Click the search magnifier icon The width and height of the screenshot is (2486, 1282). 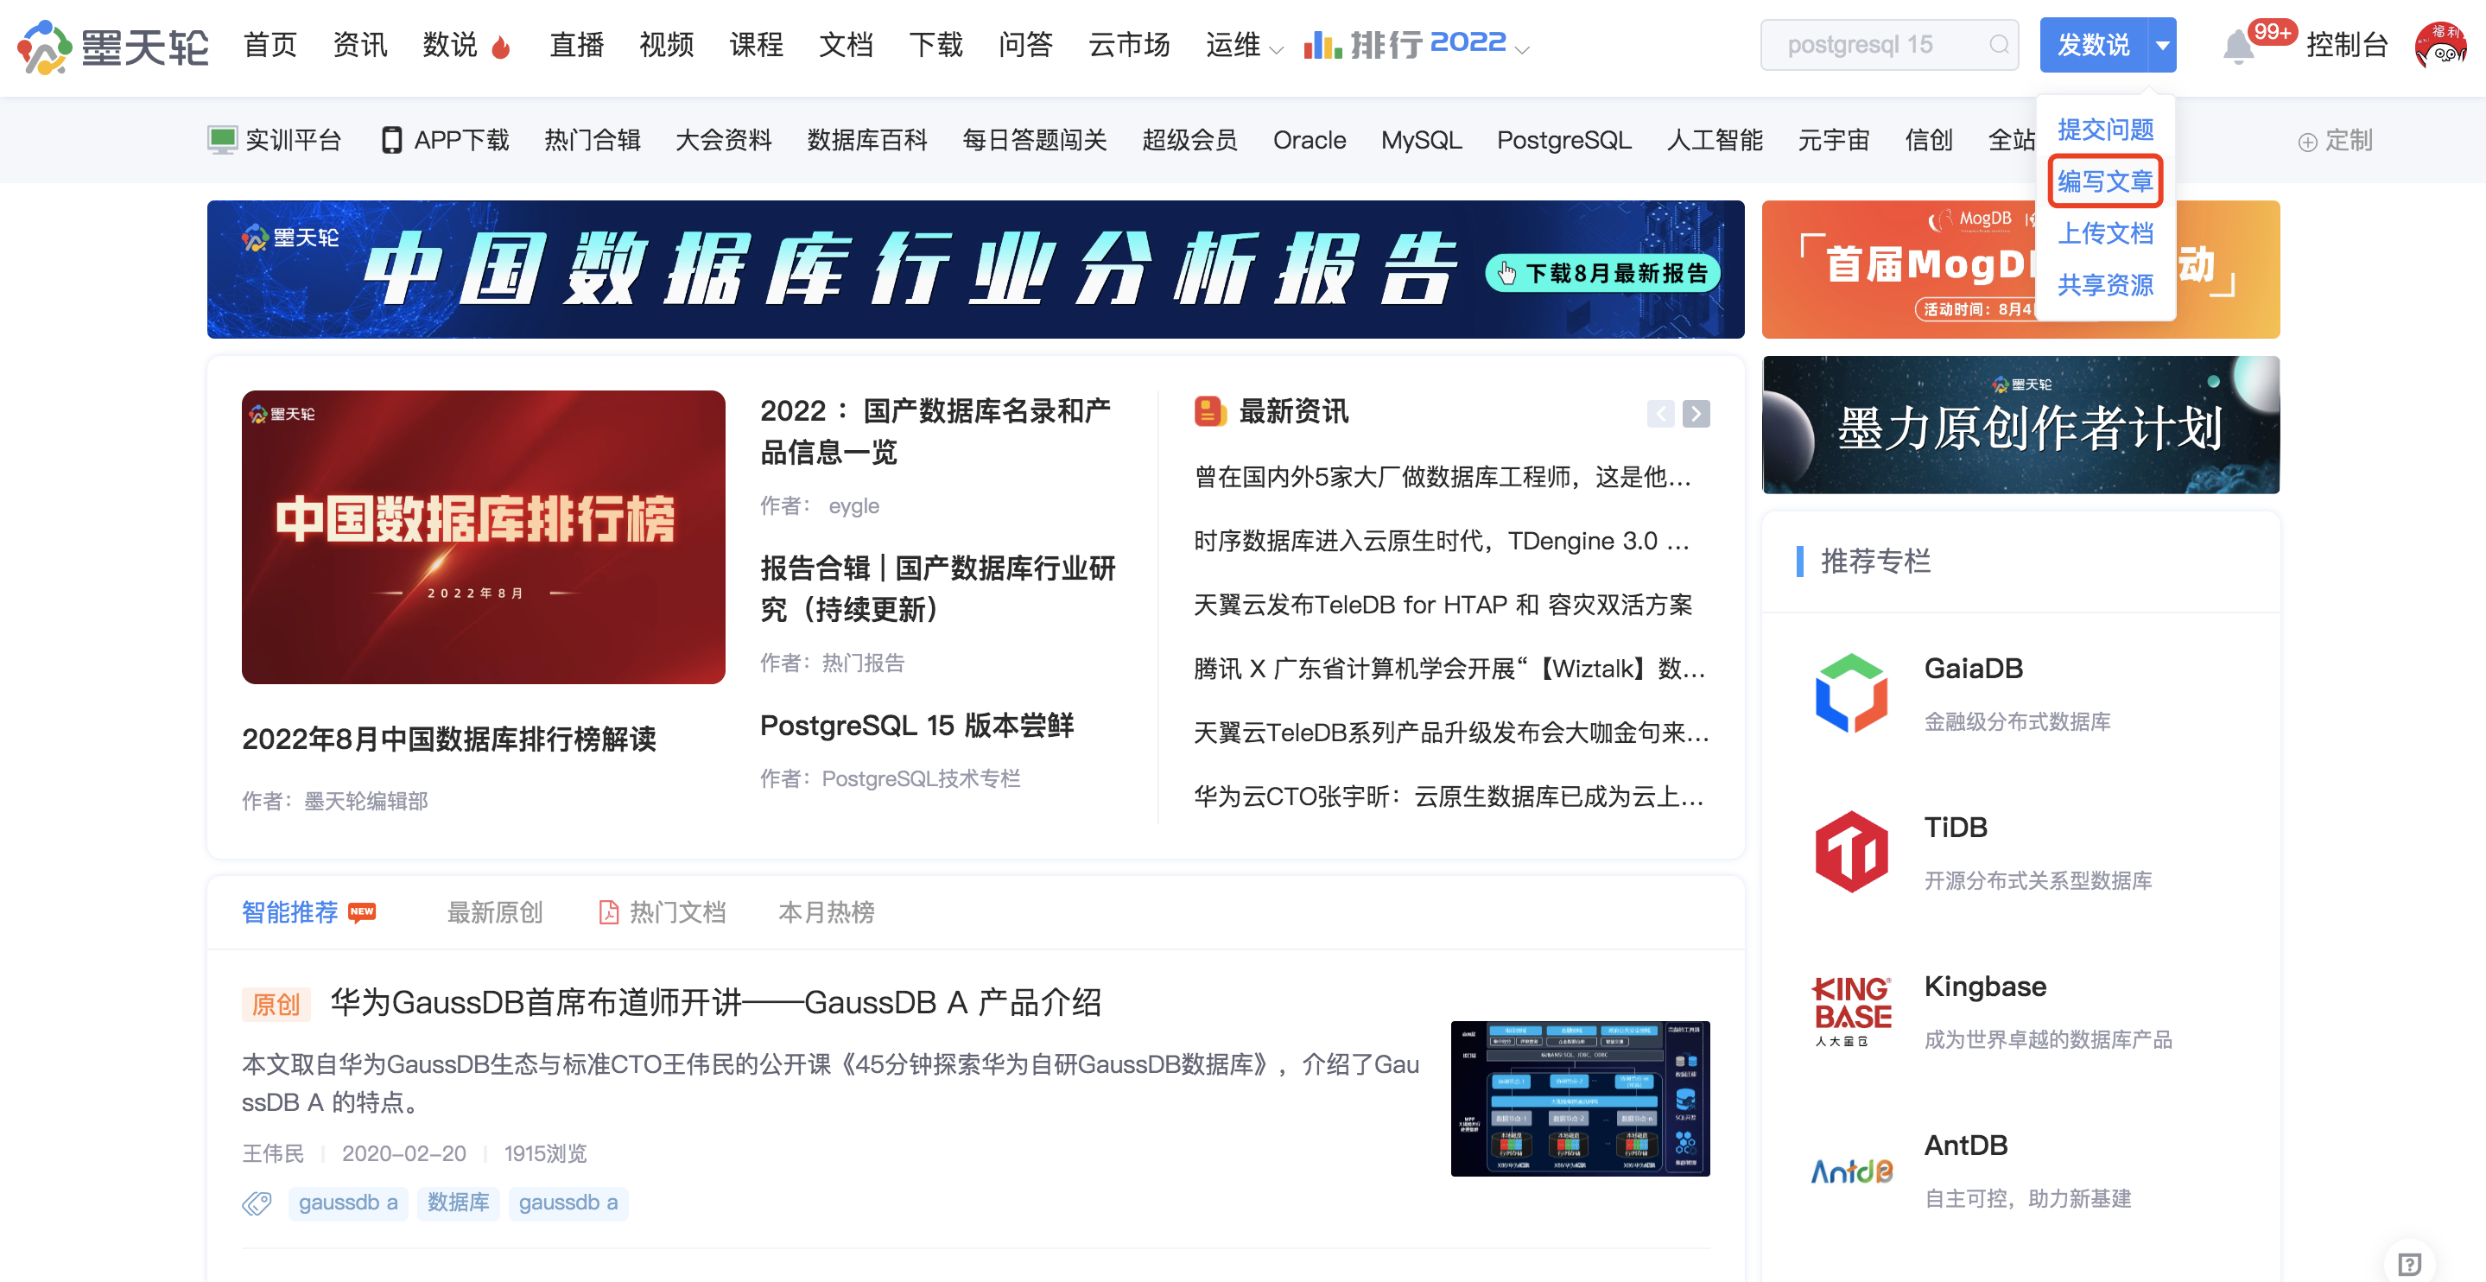pyautogui.click(x=1998, y=44)
